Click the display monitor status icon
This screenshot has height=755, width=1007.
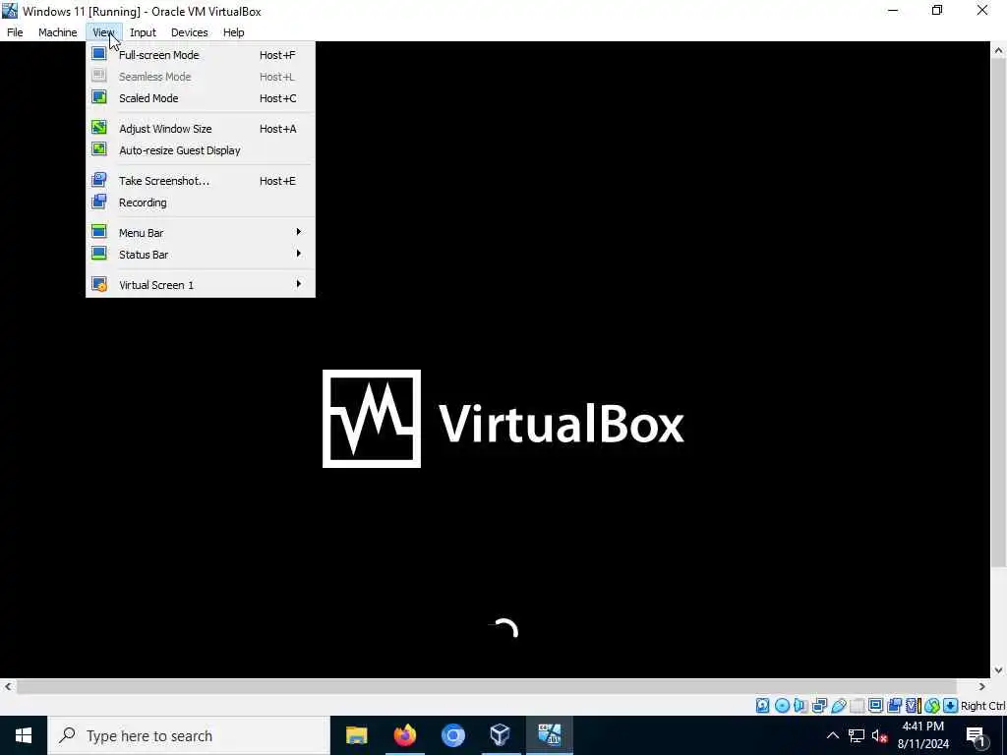tap(875, 706)
